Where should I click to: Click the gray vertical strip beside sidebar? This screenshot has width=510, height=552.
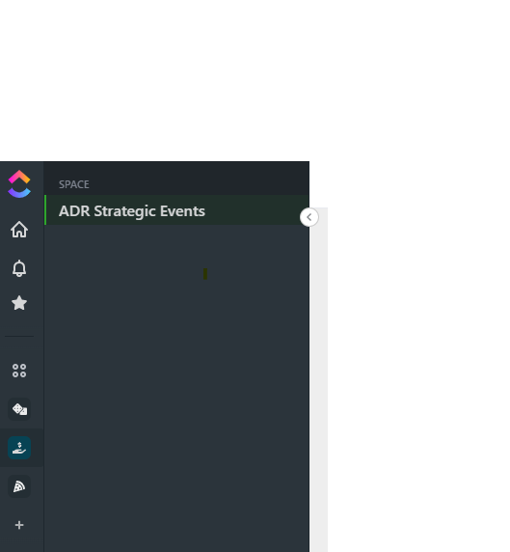point(319,379)
